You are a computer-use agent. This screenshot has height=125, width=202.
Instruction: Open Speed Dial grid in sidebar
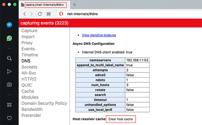point(9,105)
